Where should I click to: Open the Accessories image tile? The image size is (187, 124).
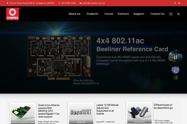(139, 113)
